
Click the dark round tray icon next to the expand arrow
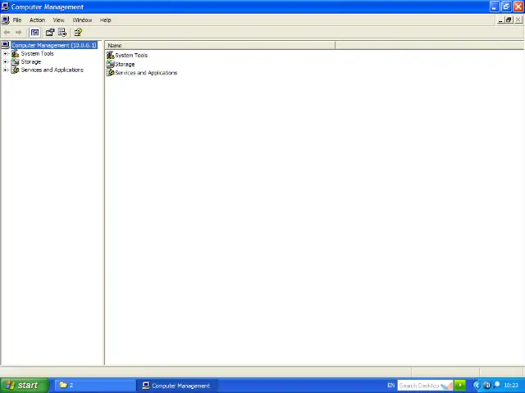tap(487, 386)
